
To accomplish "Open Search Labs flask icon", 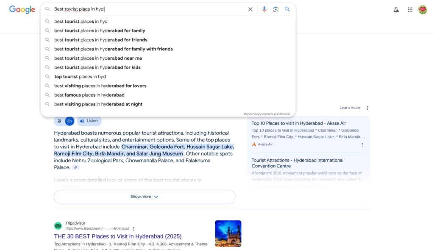I will click(396, 10).
